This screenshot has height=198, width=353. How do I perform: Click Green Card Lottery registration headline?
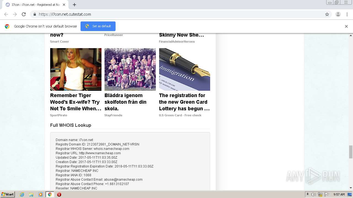point(184,102)
